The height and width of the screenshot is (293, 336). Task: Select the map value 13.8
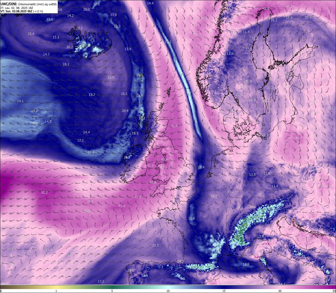point(252,174)
